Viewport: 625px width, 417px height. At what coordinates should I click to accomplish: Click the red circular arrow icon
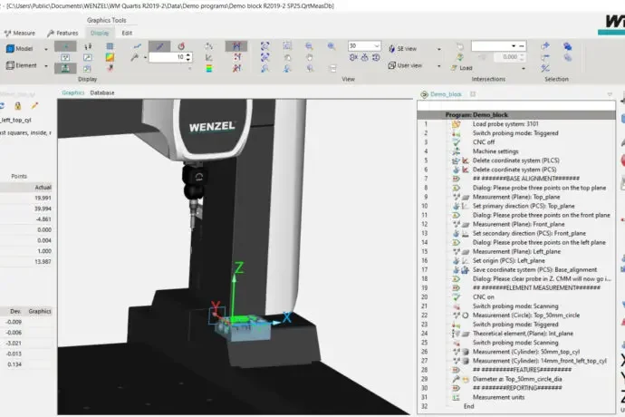tap(181, 46)
